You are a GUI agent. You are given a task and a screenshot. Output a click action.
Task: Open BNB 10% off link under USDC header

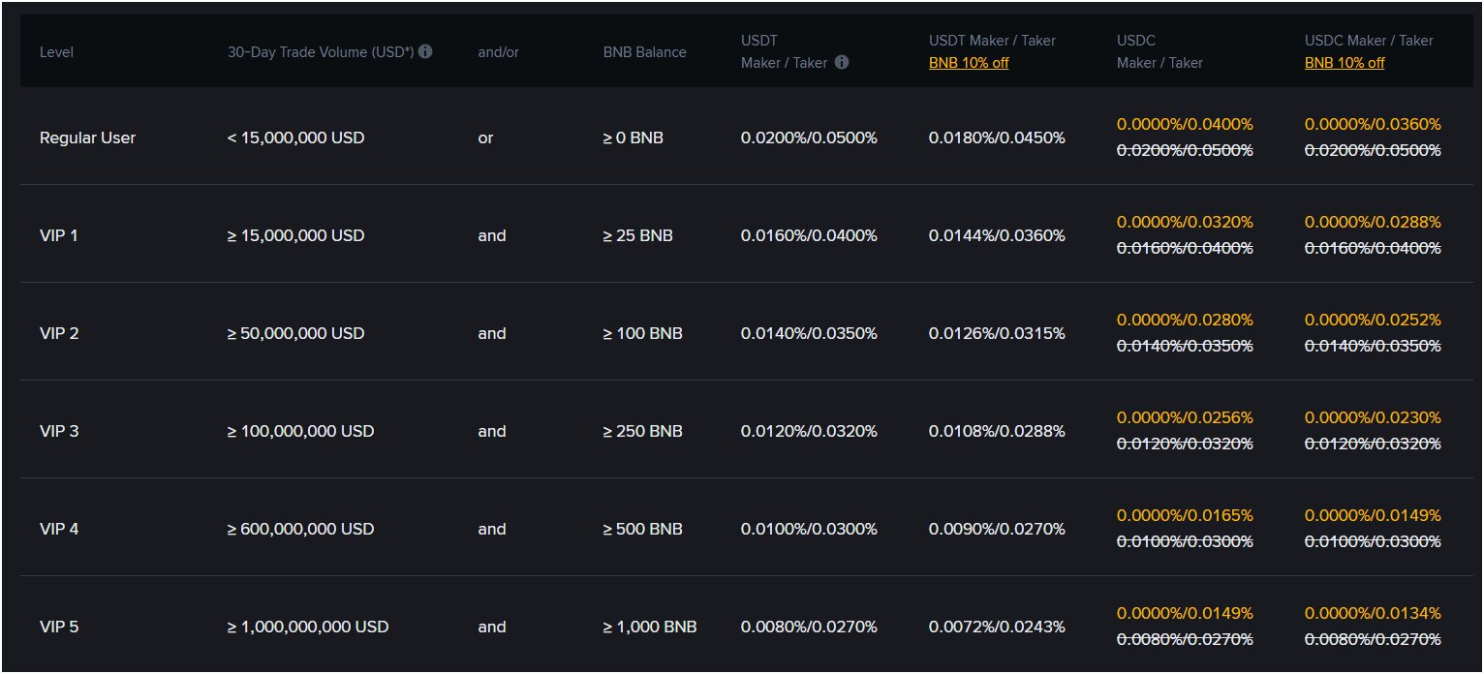point(1345,63)
